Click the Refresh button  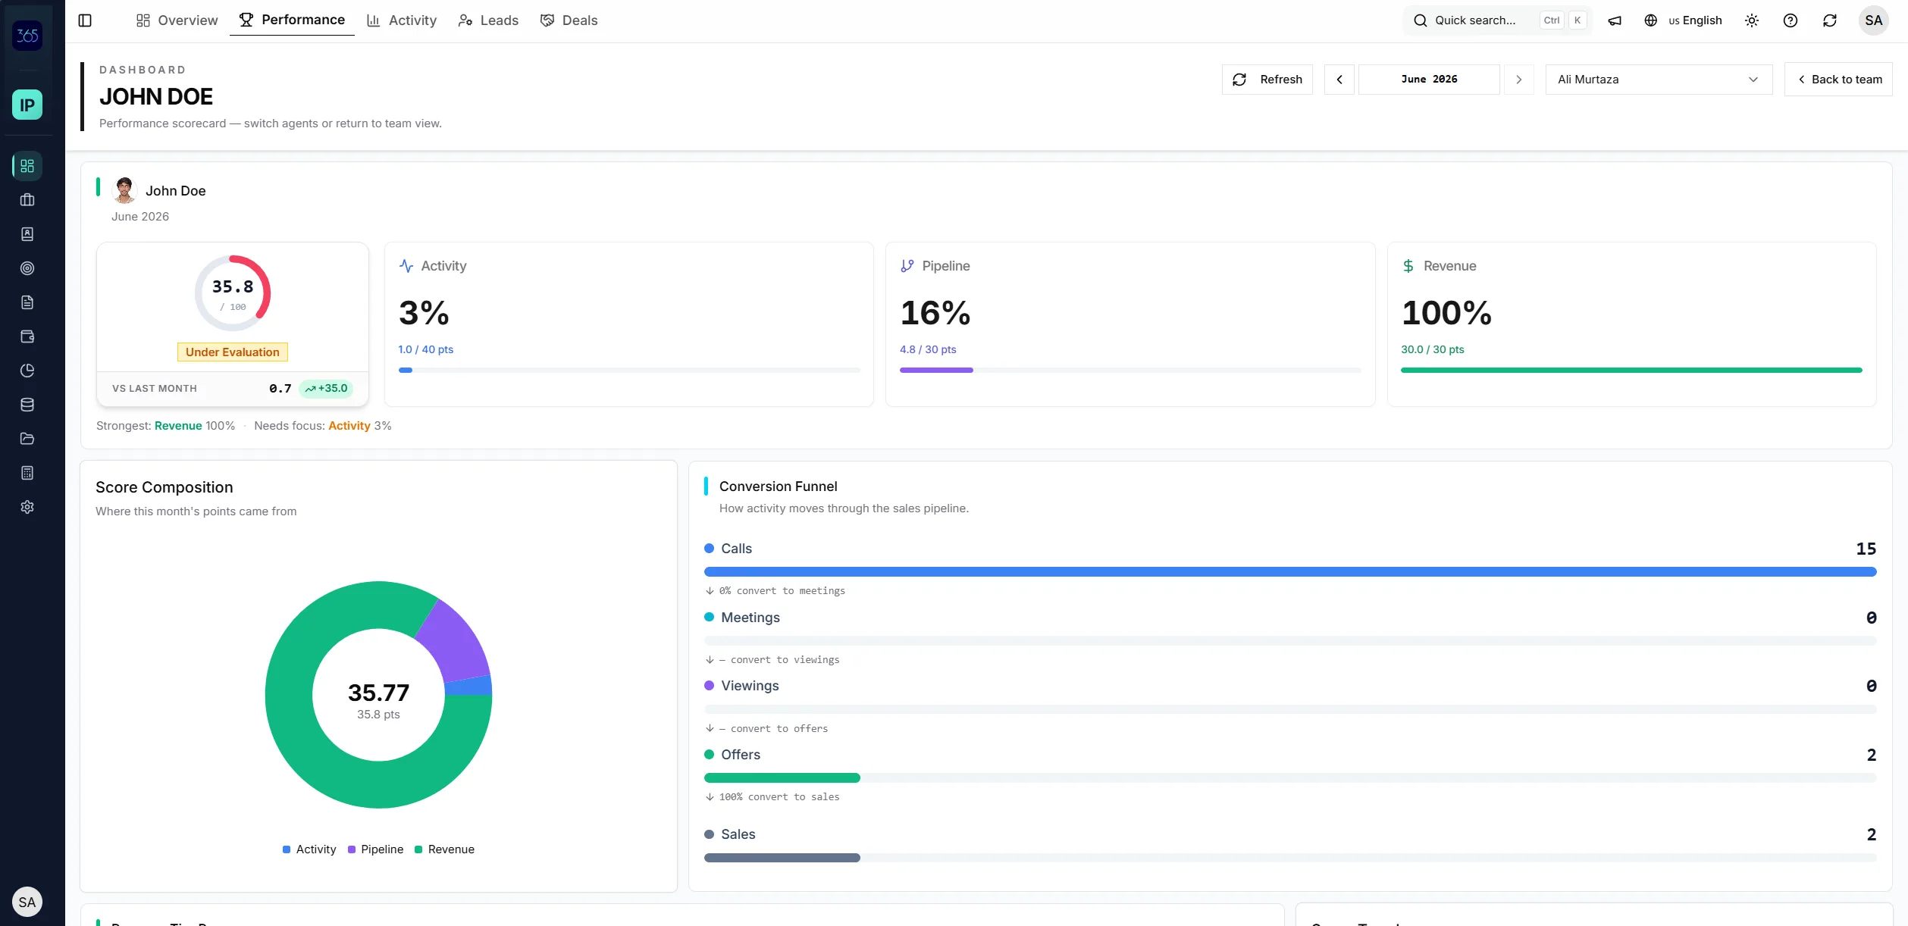pyautogui.click(x=1267, y=80)
